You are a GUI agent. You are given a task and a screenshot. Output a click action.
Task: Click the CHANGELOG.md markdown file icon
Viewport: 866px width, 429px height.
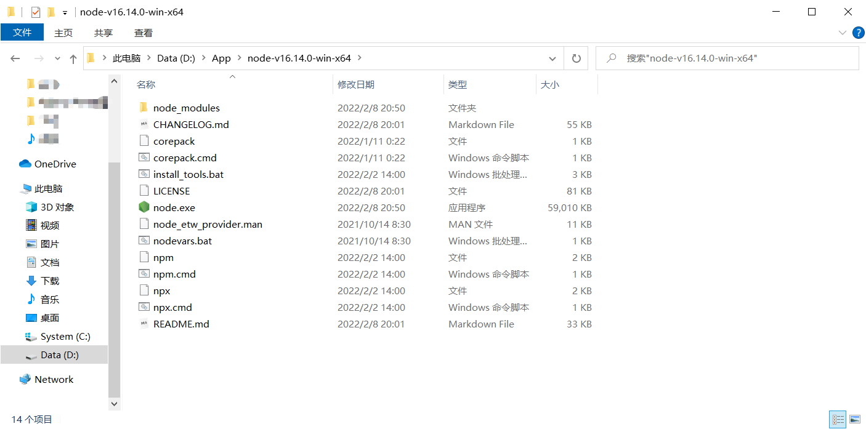click(144, 124)
